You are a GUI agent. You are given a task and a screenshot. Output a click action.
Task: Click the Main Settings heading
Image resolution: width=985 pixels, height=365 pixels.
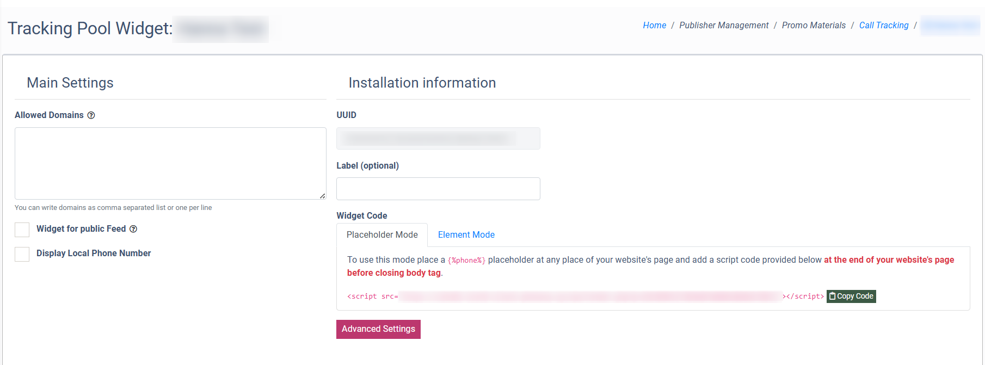click(x=70, y=83)
